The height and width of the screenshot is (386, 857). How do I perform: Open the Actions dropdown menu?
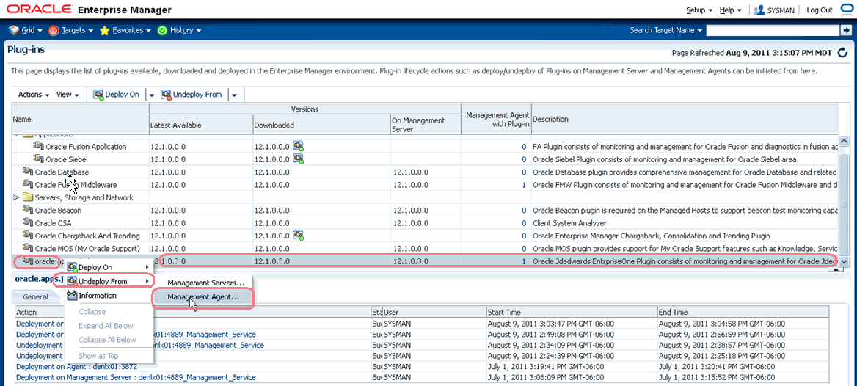point(34,95)
